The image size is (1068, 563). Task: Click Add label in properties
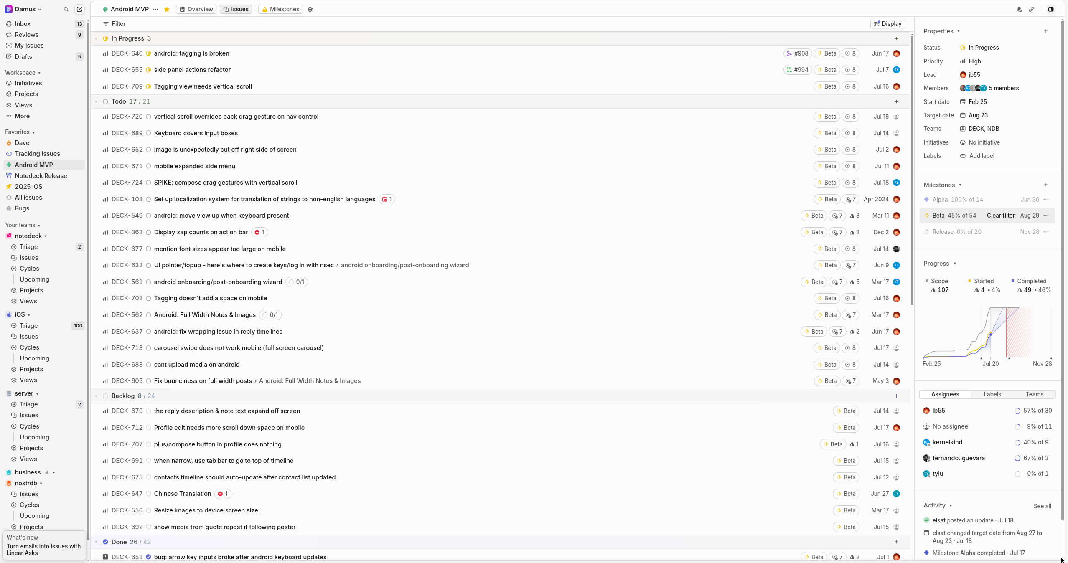(977, 156)
